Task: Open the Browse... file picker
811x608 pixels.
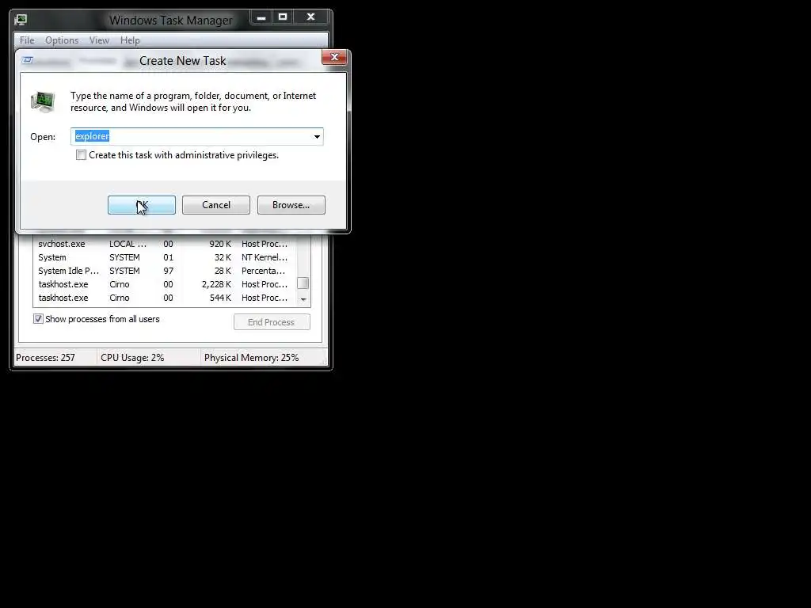Action: click(x=291, y=205)
